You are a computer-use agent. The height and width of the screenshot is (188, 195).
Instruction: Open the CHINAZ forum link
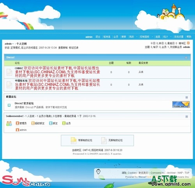tap(19, 68)
